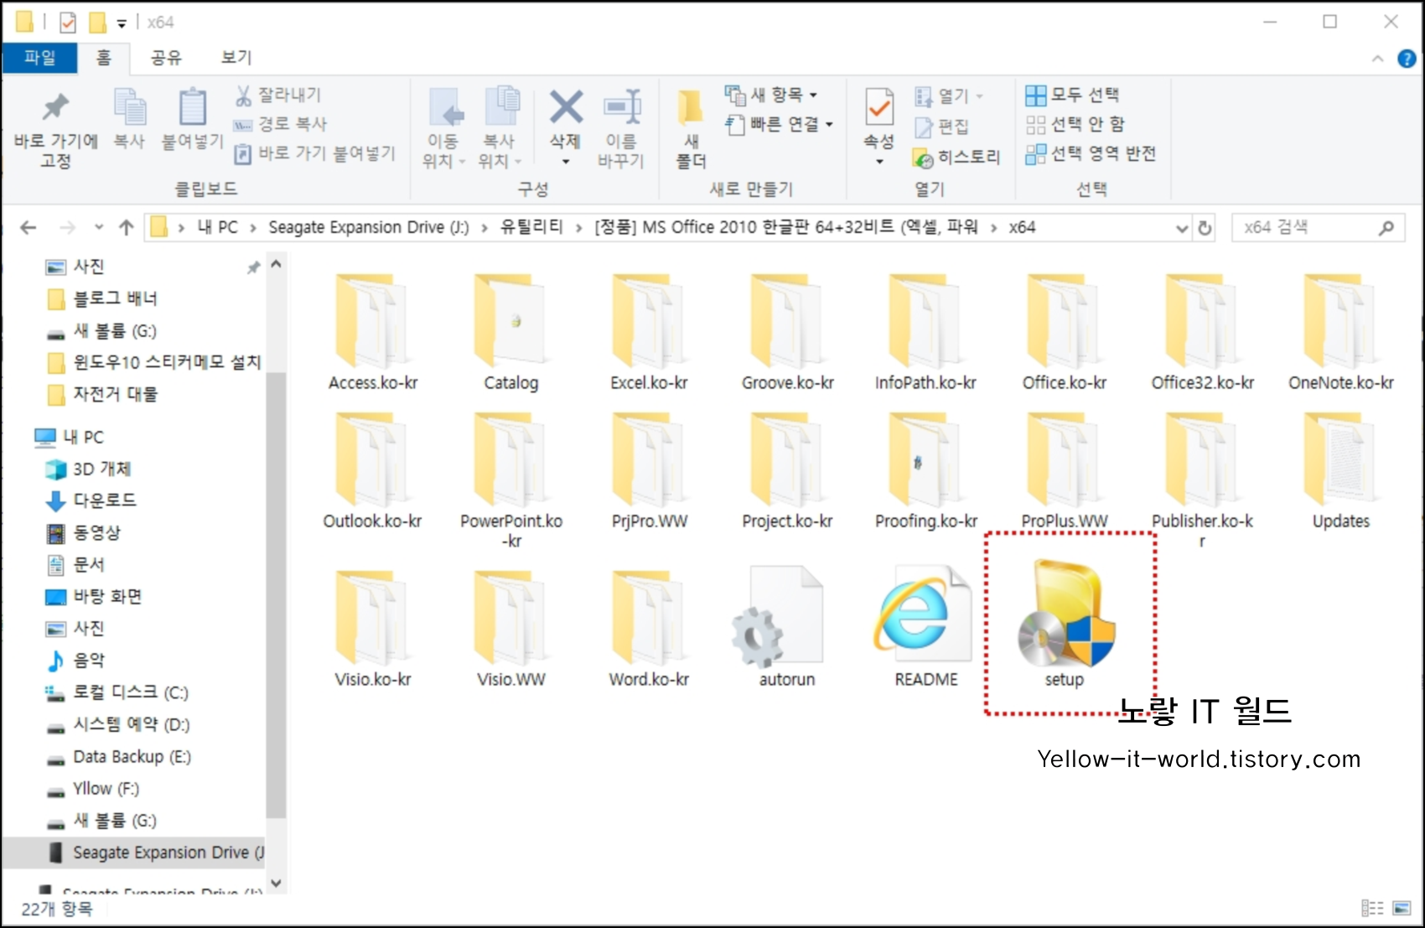The image size is (1425, 928).
Task: Click the Properties quick access toolbar icon
Action: click(69, 23)
